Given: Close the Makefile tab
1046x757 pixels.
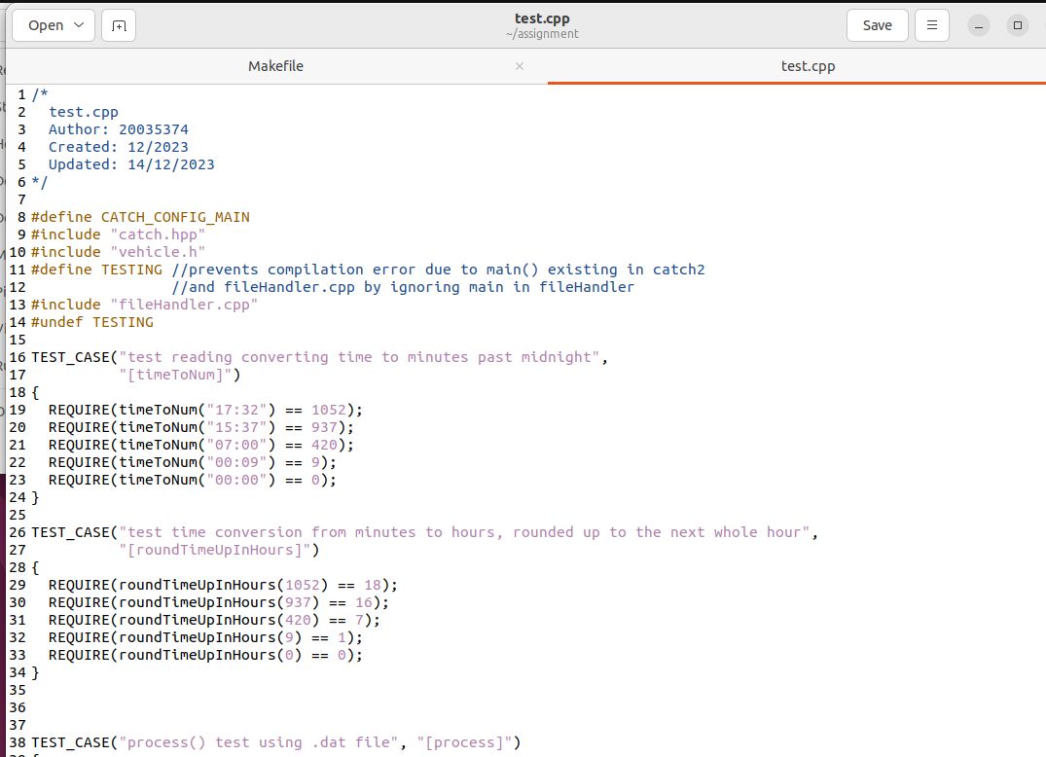Looking at the screenshot, I should click(x=519, y=66).
